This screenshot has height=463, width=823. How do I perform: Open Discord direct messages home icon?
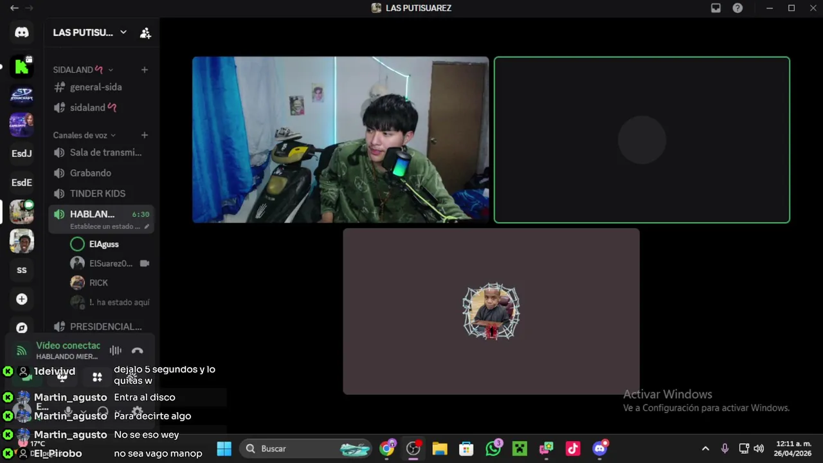point(22,33)
